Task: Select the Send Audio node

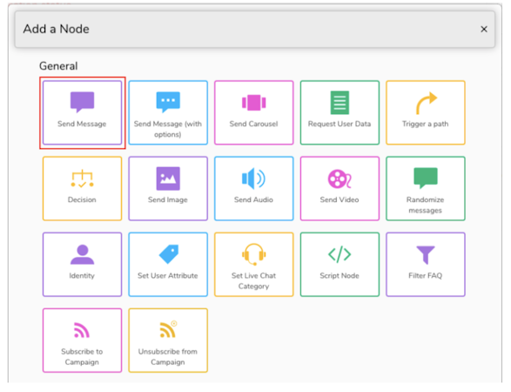Action: 253,188
